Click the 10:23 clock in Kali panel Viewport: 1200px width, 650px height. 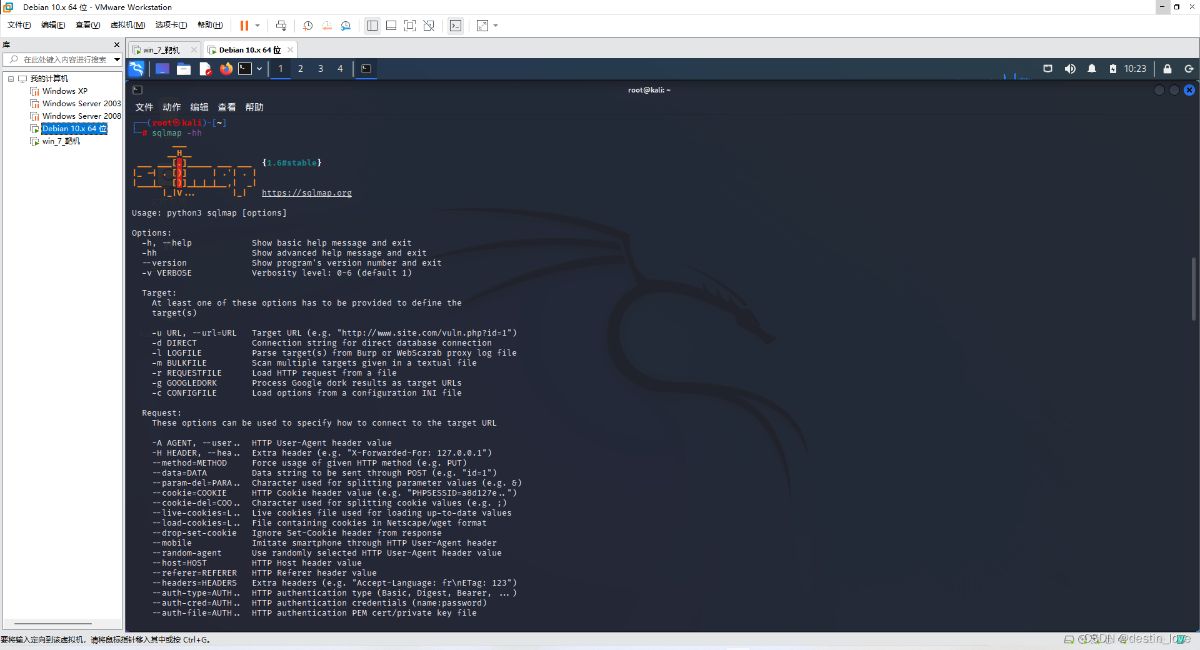coord(1135,69)
